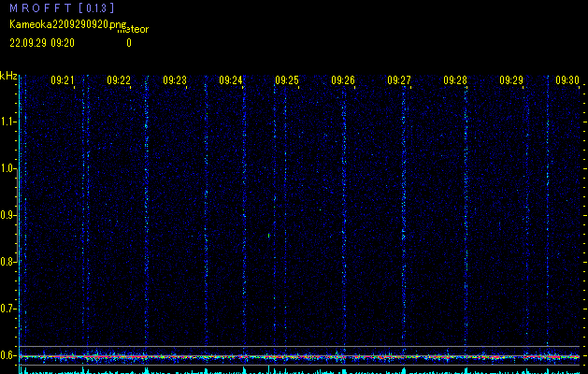
Task: Click the 0.8 frequency axis label
Action: point(8,262)
